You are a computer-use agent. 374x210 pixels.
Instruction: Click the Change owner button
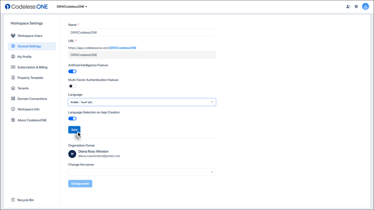pos(80,184)
